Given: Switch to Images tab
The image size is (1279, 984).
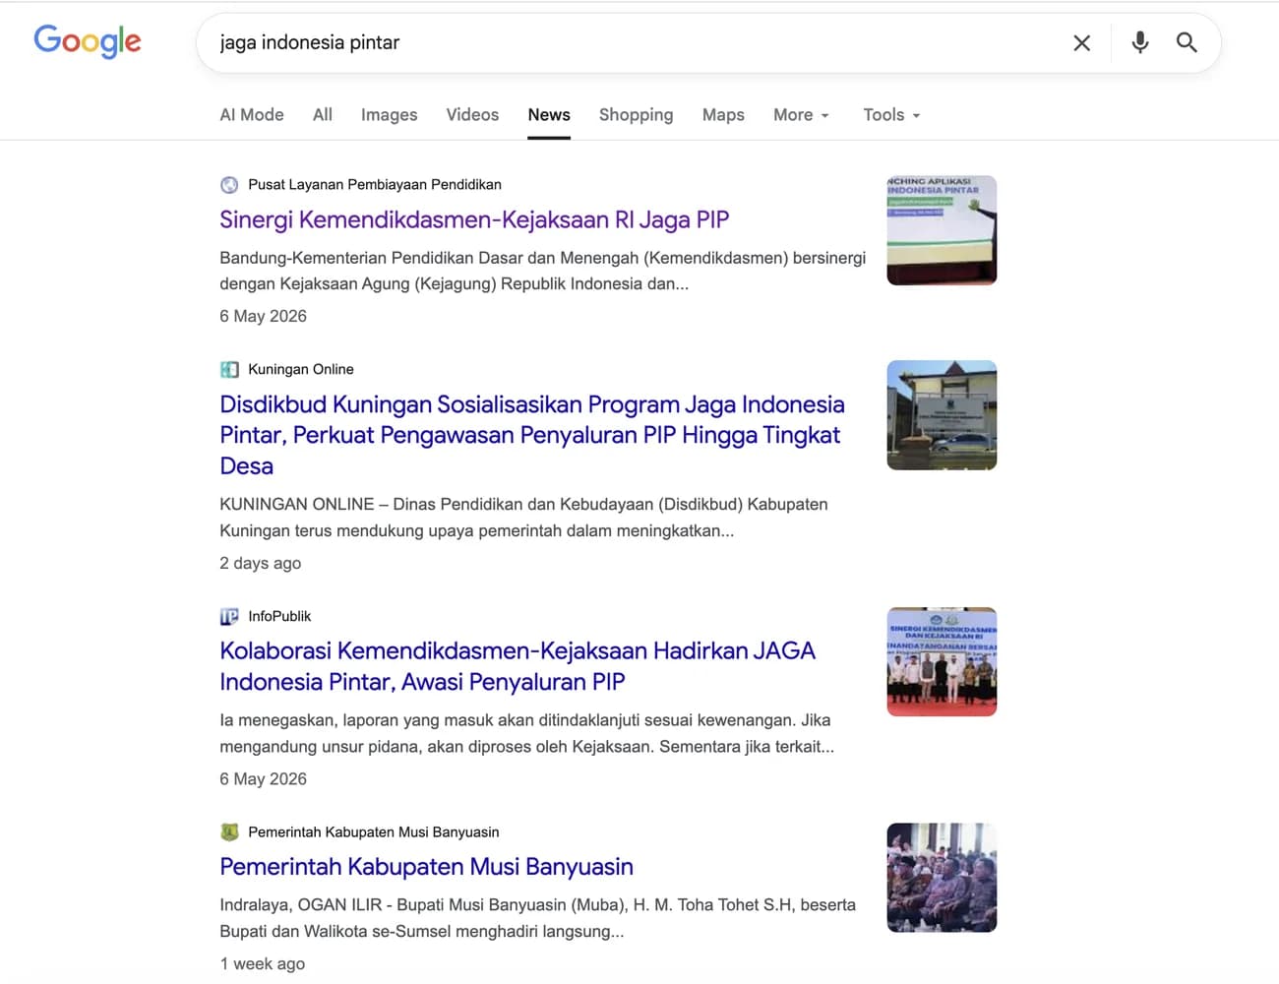Looking at the screenshot, I should coord(389,115).
